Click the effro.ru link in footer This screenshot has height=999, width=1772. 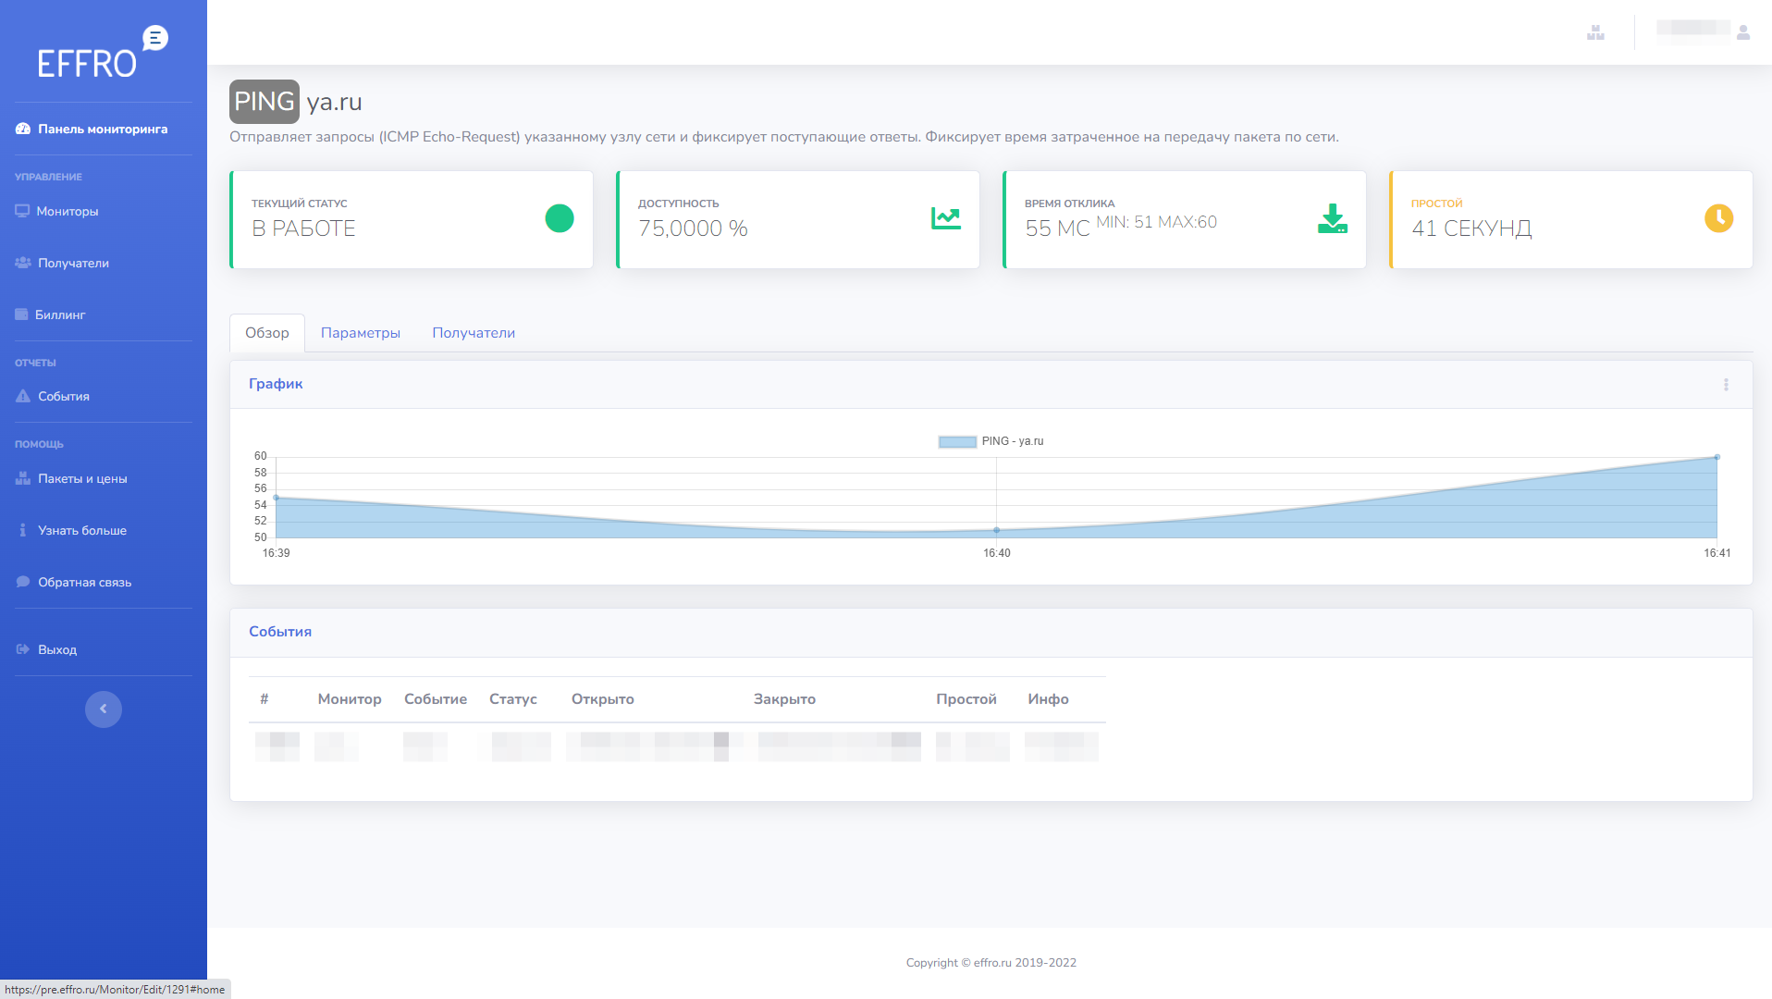coord(991,963)
